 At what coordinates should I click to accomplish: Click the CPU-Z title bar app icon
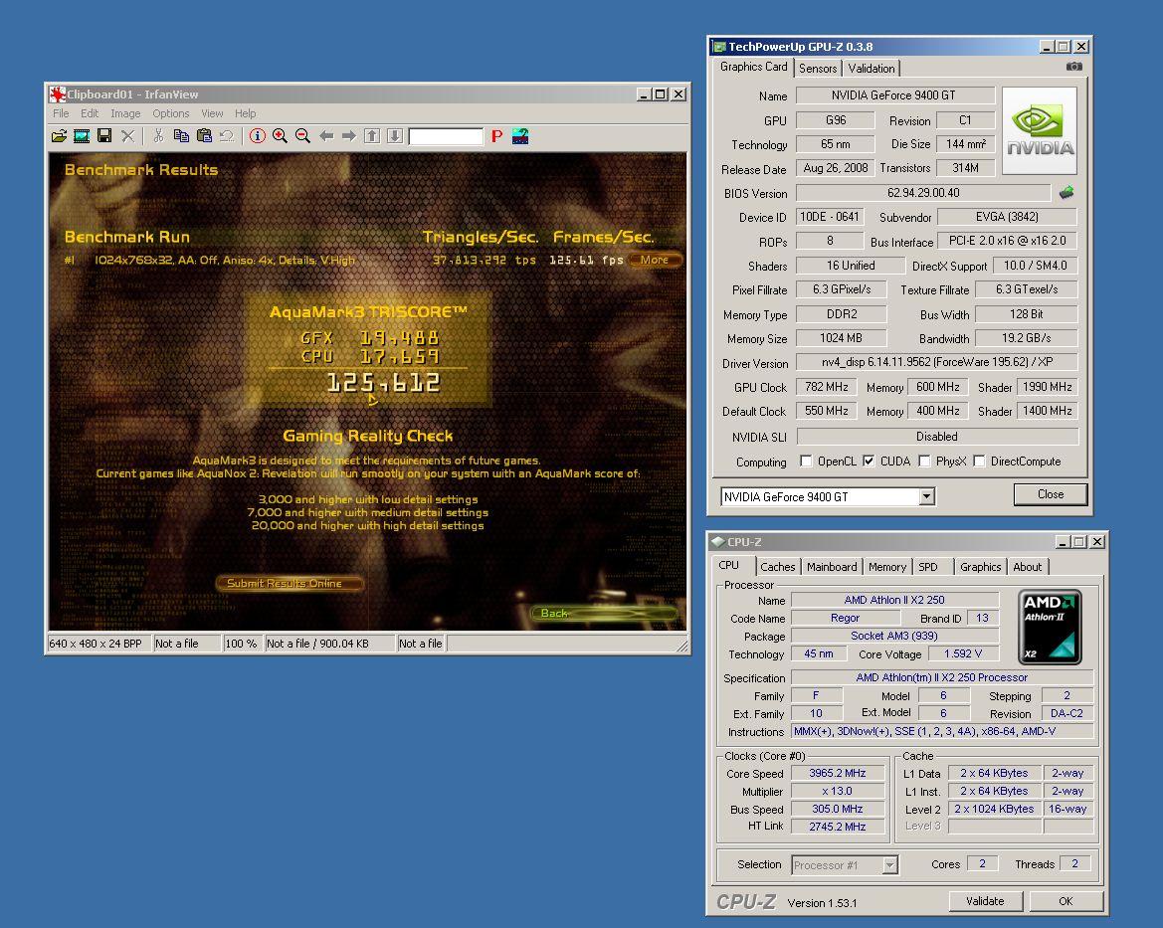pyautogui.click(x=718, y=542)
